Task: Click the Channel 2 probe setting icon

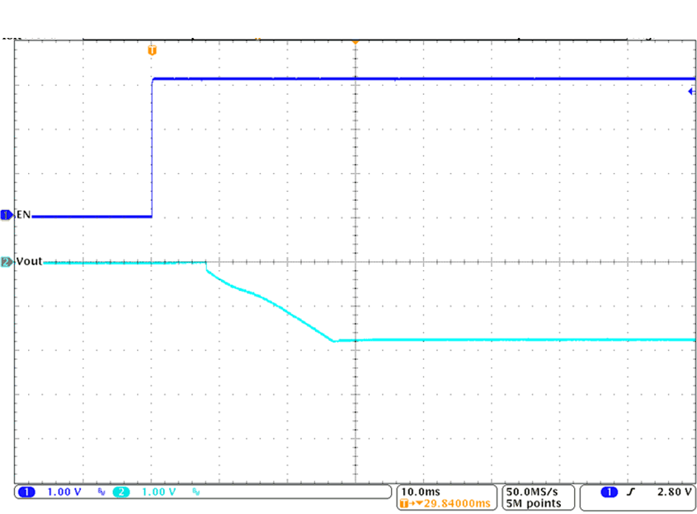Action: [195, 492]
